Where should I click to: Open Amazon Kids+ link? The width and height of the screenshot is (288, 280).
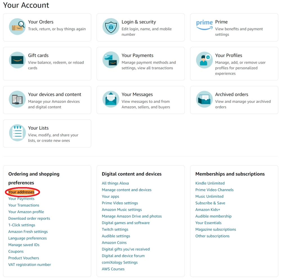click(x=208, y=210)
